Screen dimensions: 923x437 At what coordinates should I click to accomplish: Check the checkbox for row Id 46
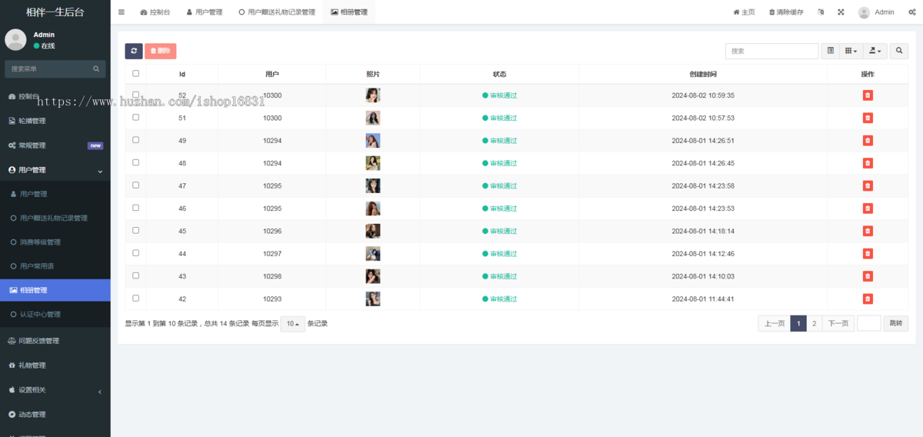[x=136, y=208]
